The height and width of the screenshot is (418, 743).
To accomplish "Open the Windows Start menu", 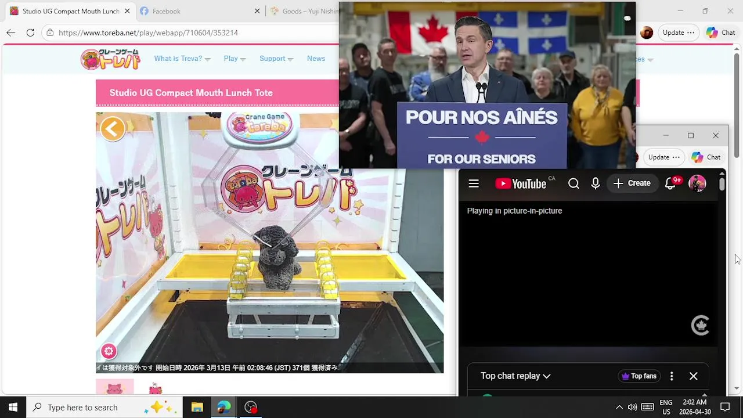I will [13, 407].
